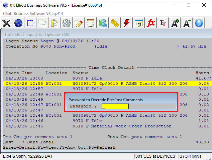212x160 pixels.
Task: Select the dashed rectangle selection tool
Action: click(30, 23)
